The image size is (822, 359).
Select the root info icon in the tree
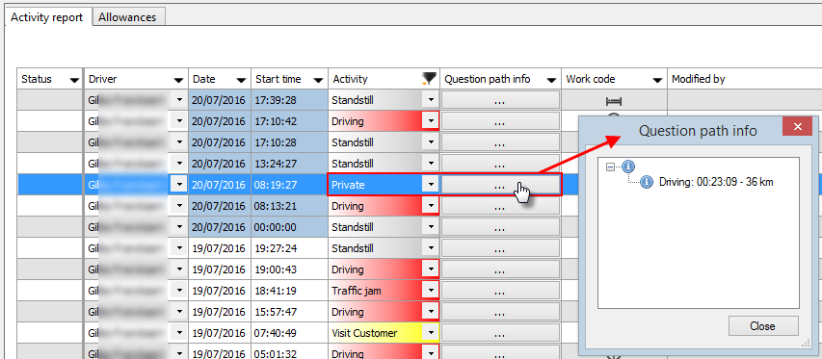coord(628,167)
